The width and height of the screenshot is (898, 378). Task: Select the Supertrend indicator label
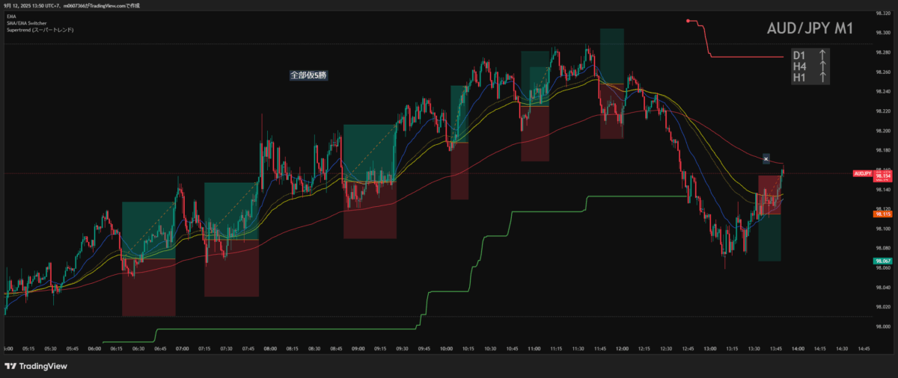[x=37, y=29]
